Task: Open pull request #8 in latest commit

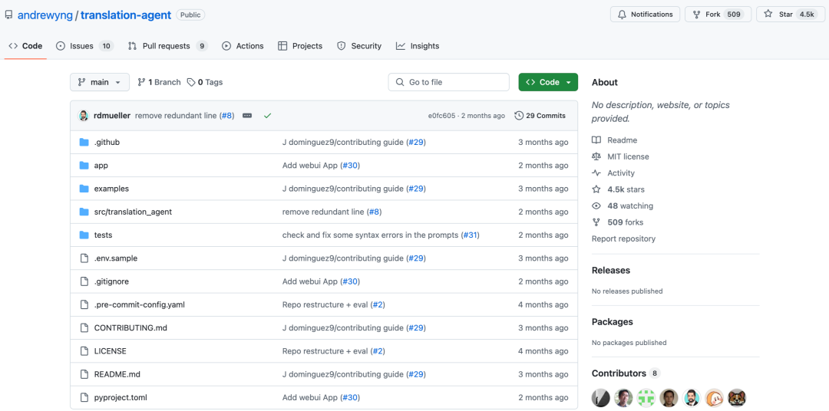Action: (226, 115)
